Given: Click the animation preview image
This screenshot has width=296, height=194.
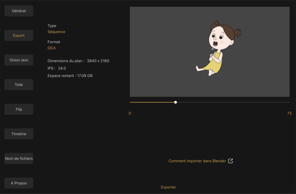Looking at the screenshot, I should tap(210, 52).
